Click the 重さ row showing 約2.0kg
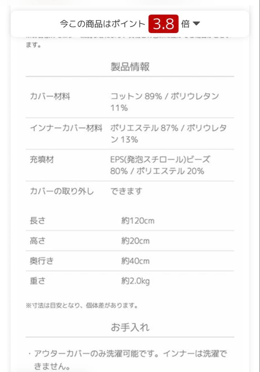The image size is (260, 372). (38, 281)
